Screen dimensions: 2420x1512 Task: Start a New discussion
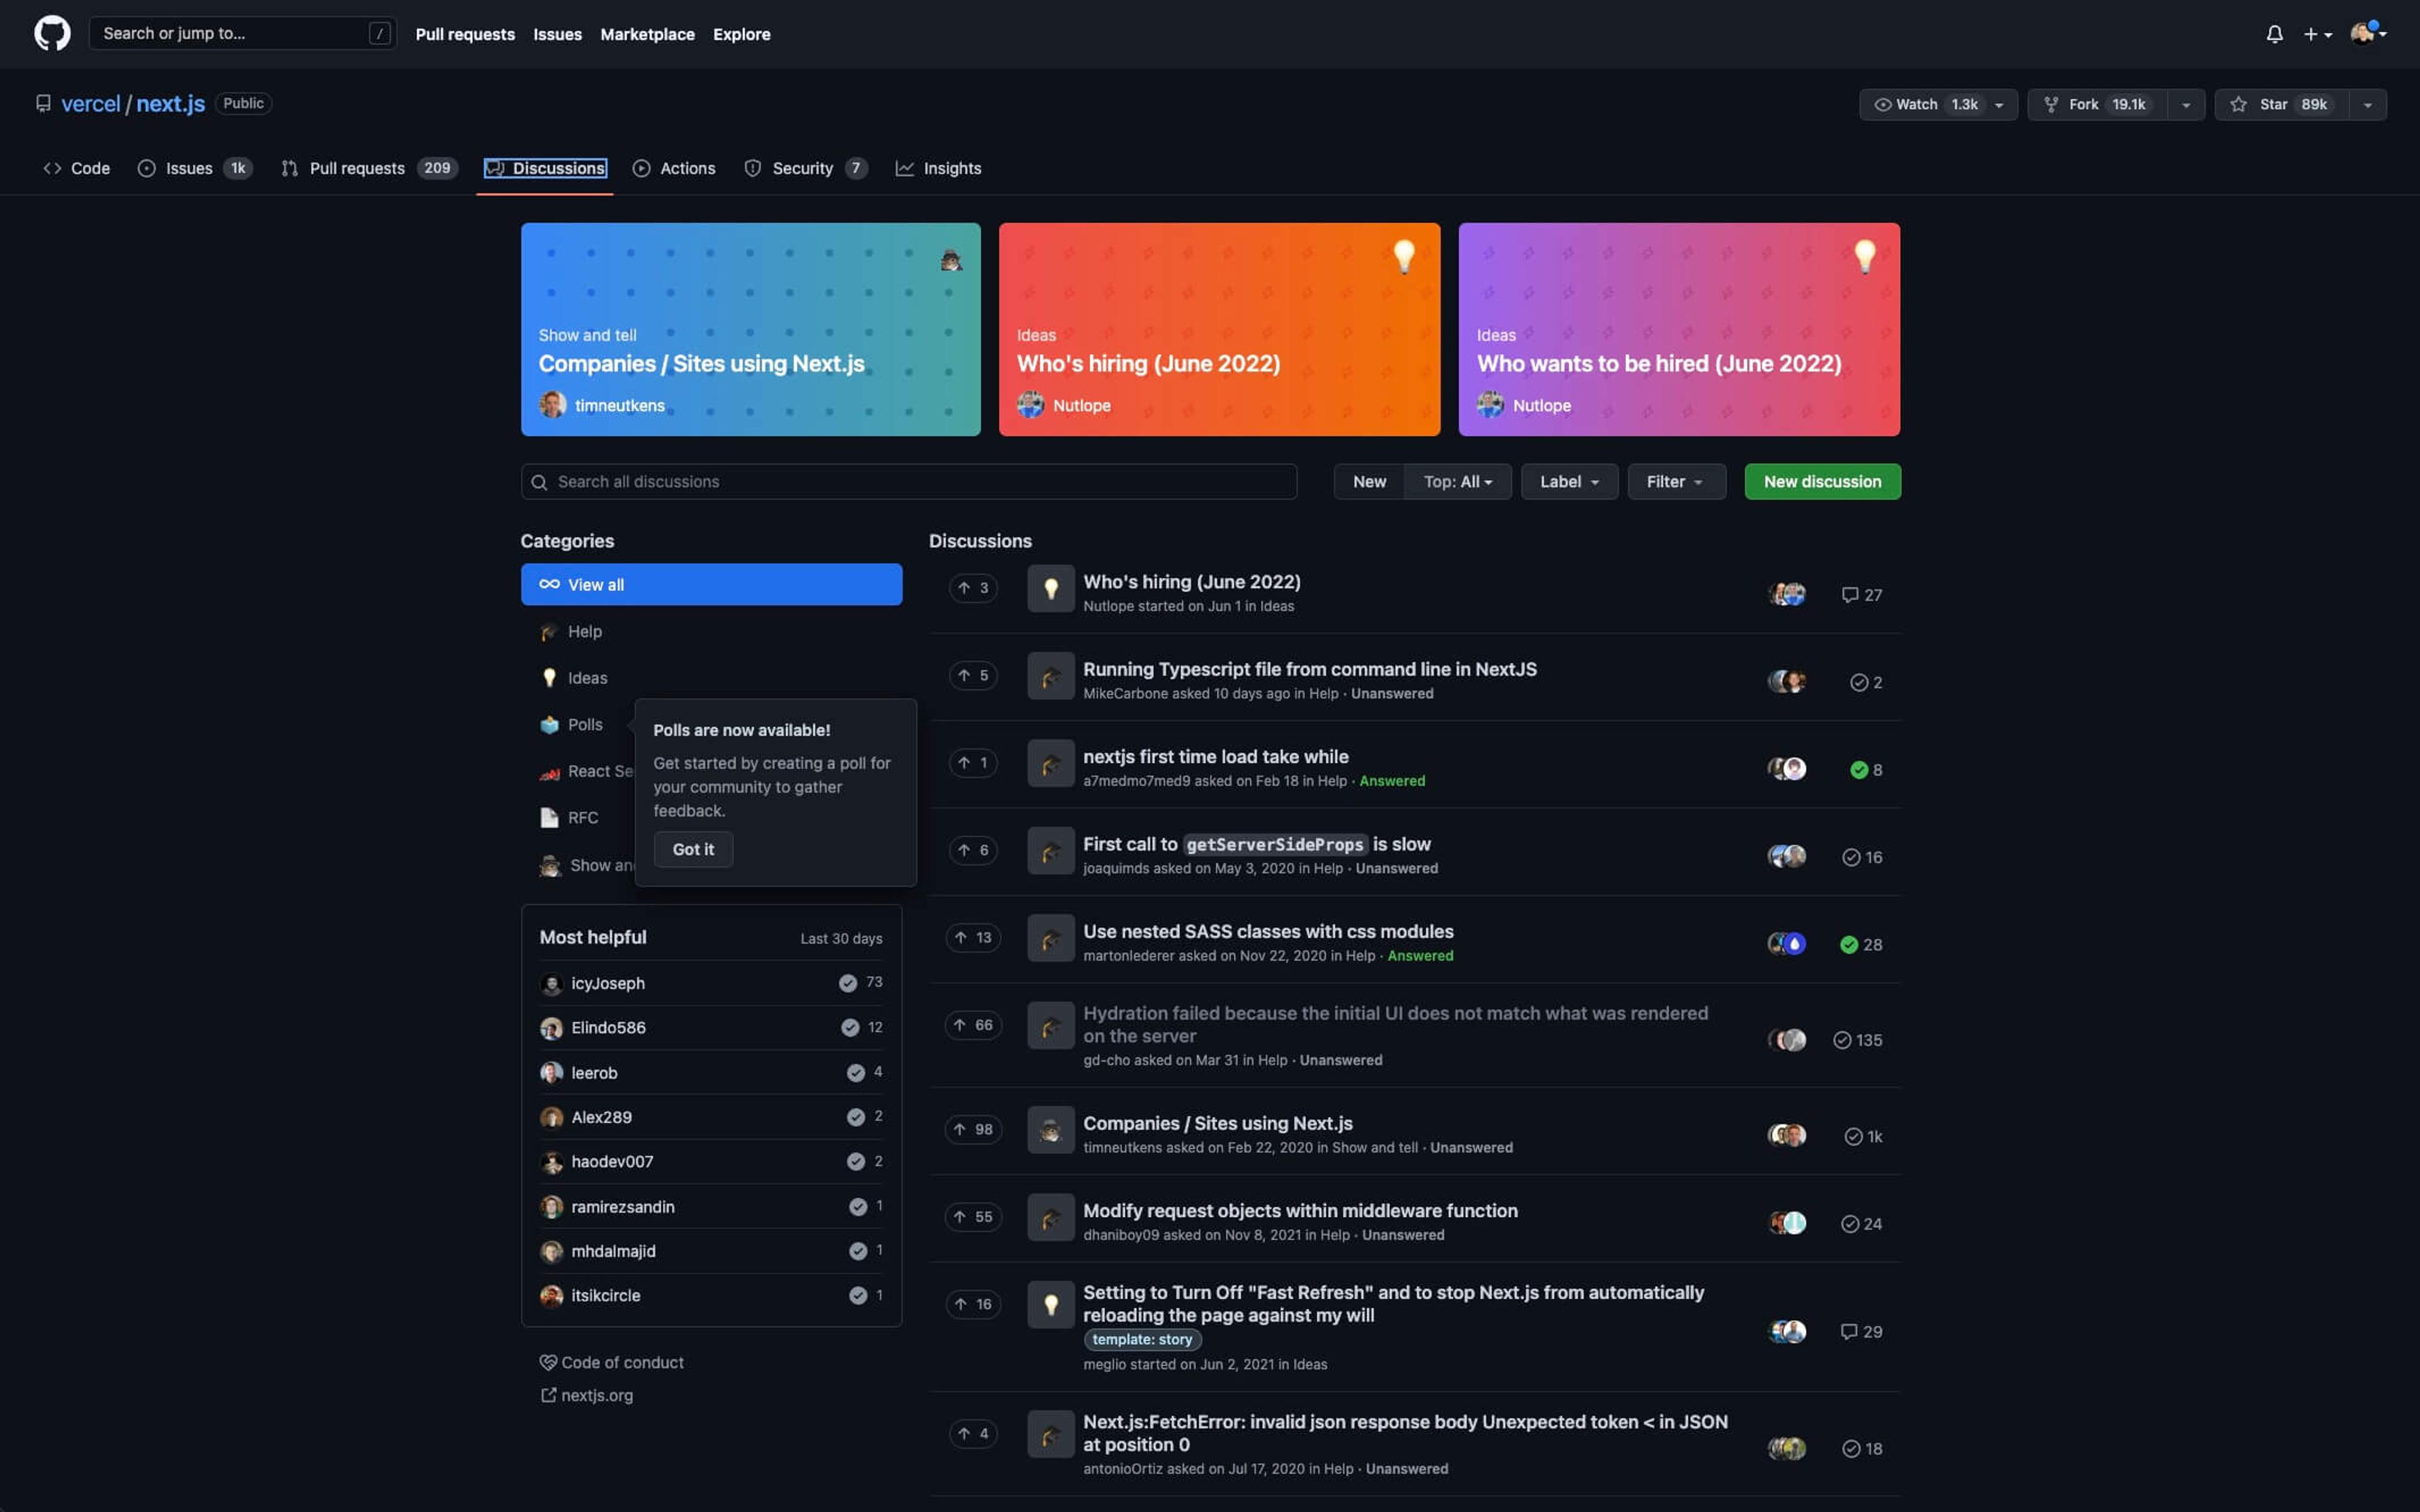pyautogui.click(x=1821, y=482)
